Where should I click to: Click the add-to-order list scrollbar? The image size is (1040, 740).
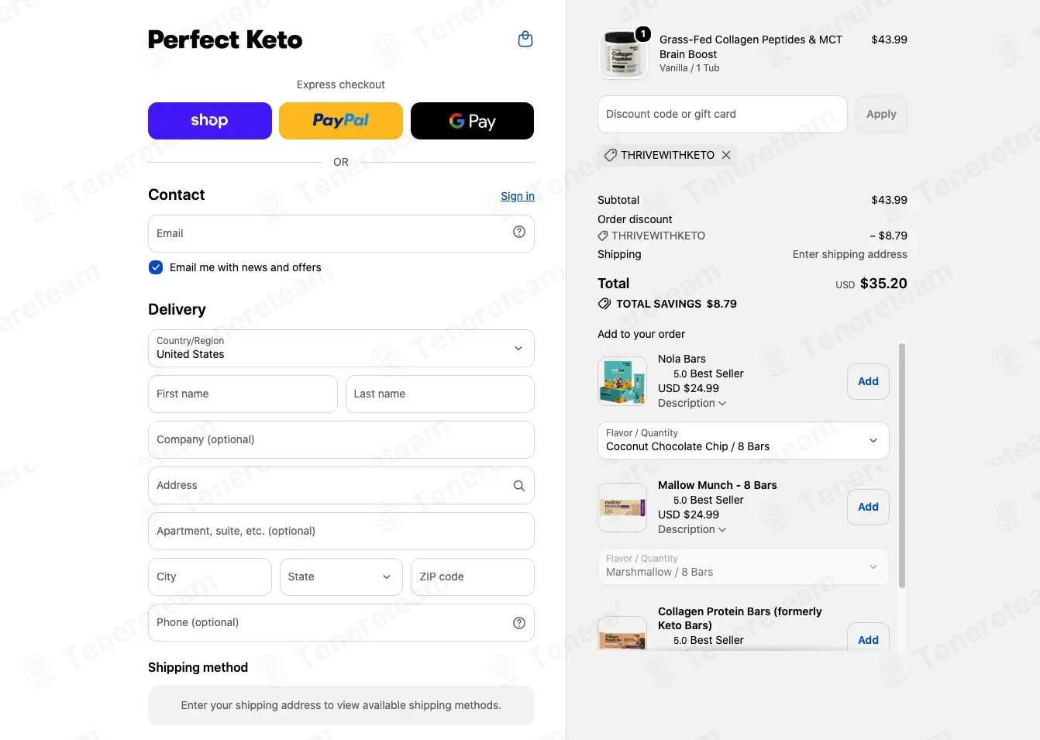pyautogui.click(x=902, y=466)
